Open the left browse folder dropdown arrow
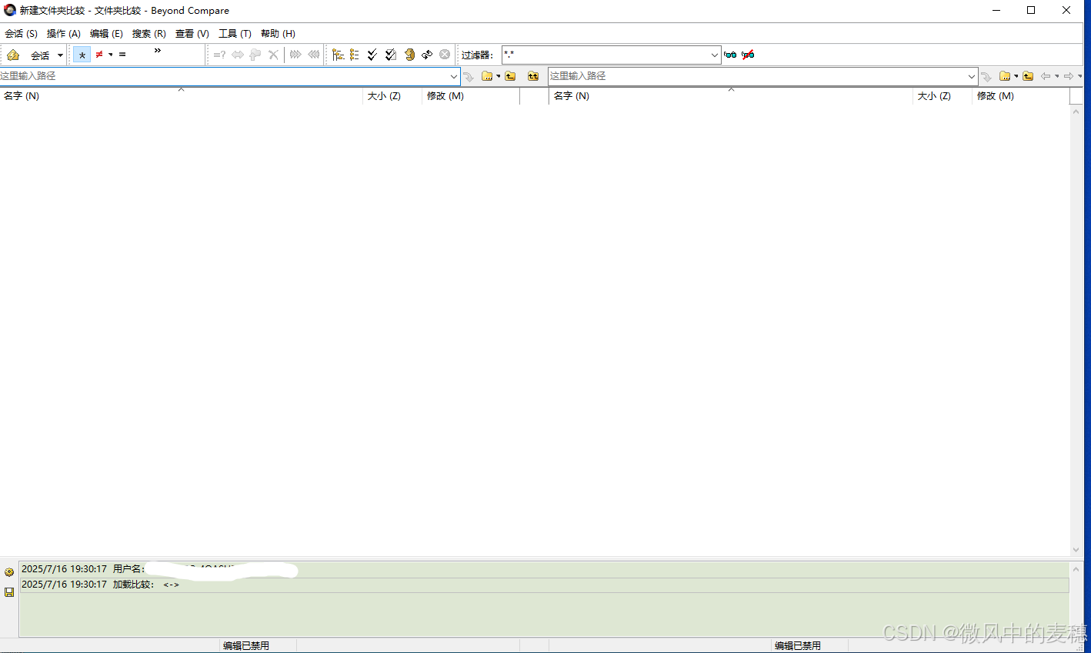The height and width of the screenshot is (653, 1091). click(x=499, y=76)
